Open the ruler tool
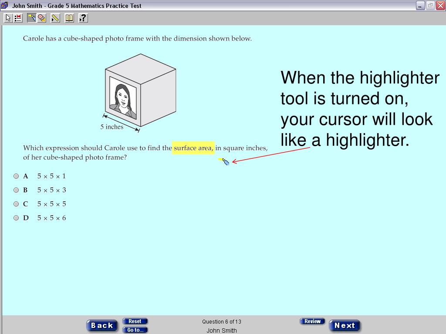The image size is (446, 334). tap(55, 18)
